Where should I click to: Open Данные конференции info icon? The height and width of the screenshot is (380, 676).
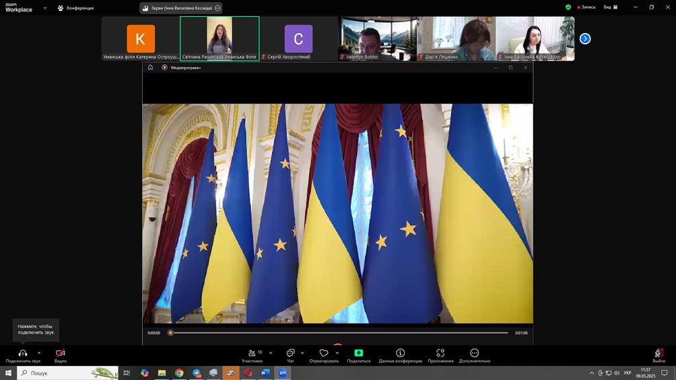(x=400, y=353)
